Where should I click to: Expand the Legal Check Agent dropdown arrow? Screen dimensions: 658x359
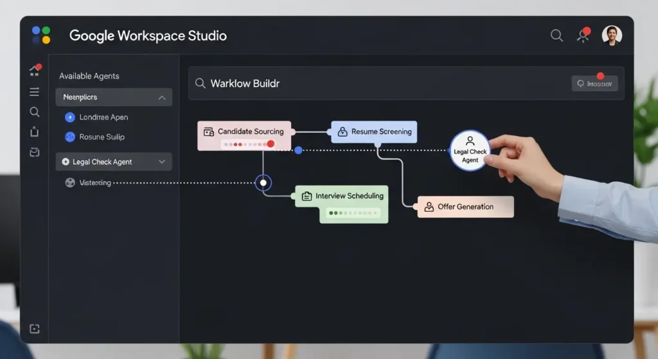tap(161, 161)
